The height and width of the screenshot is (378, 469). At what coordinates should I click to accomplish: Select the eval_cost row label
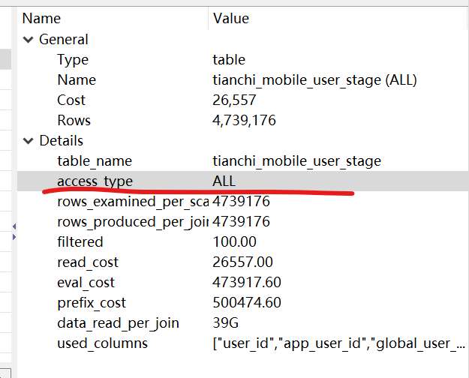click(86, 283)
